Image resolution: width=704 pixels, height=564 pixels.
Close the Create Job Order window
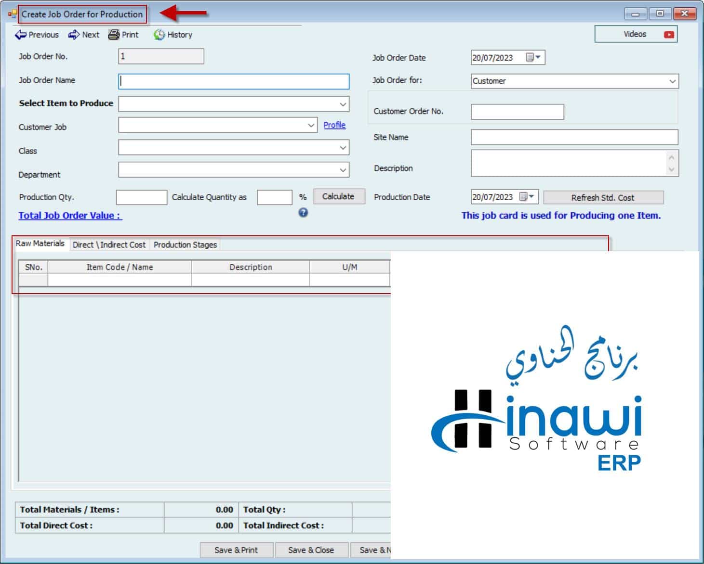point(685,14)
